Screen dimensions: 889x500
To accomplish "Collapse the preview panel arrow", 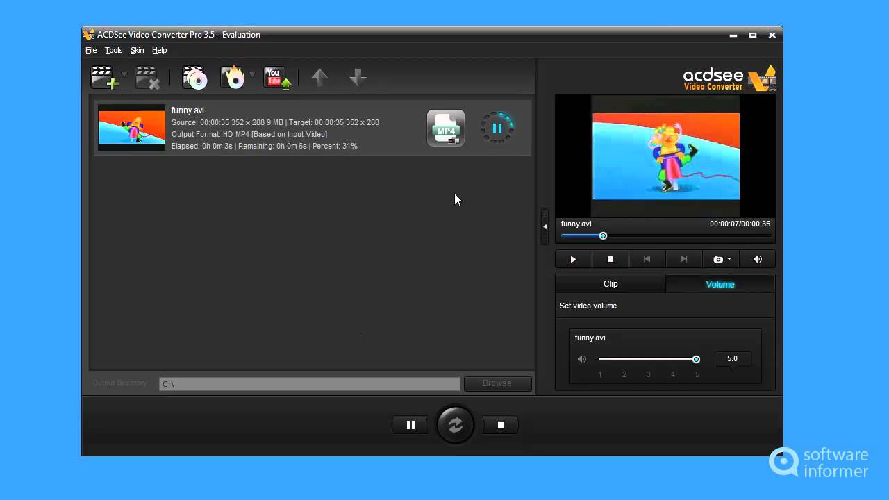I will (545, 226).
